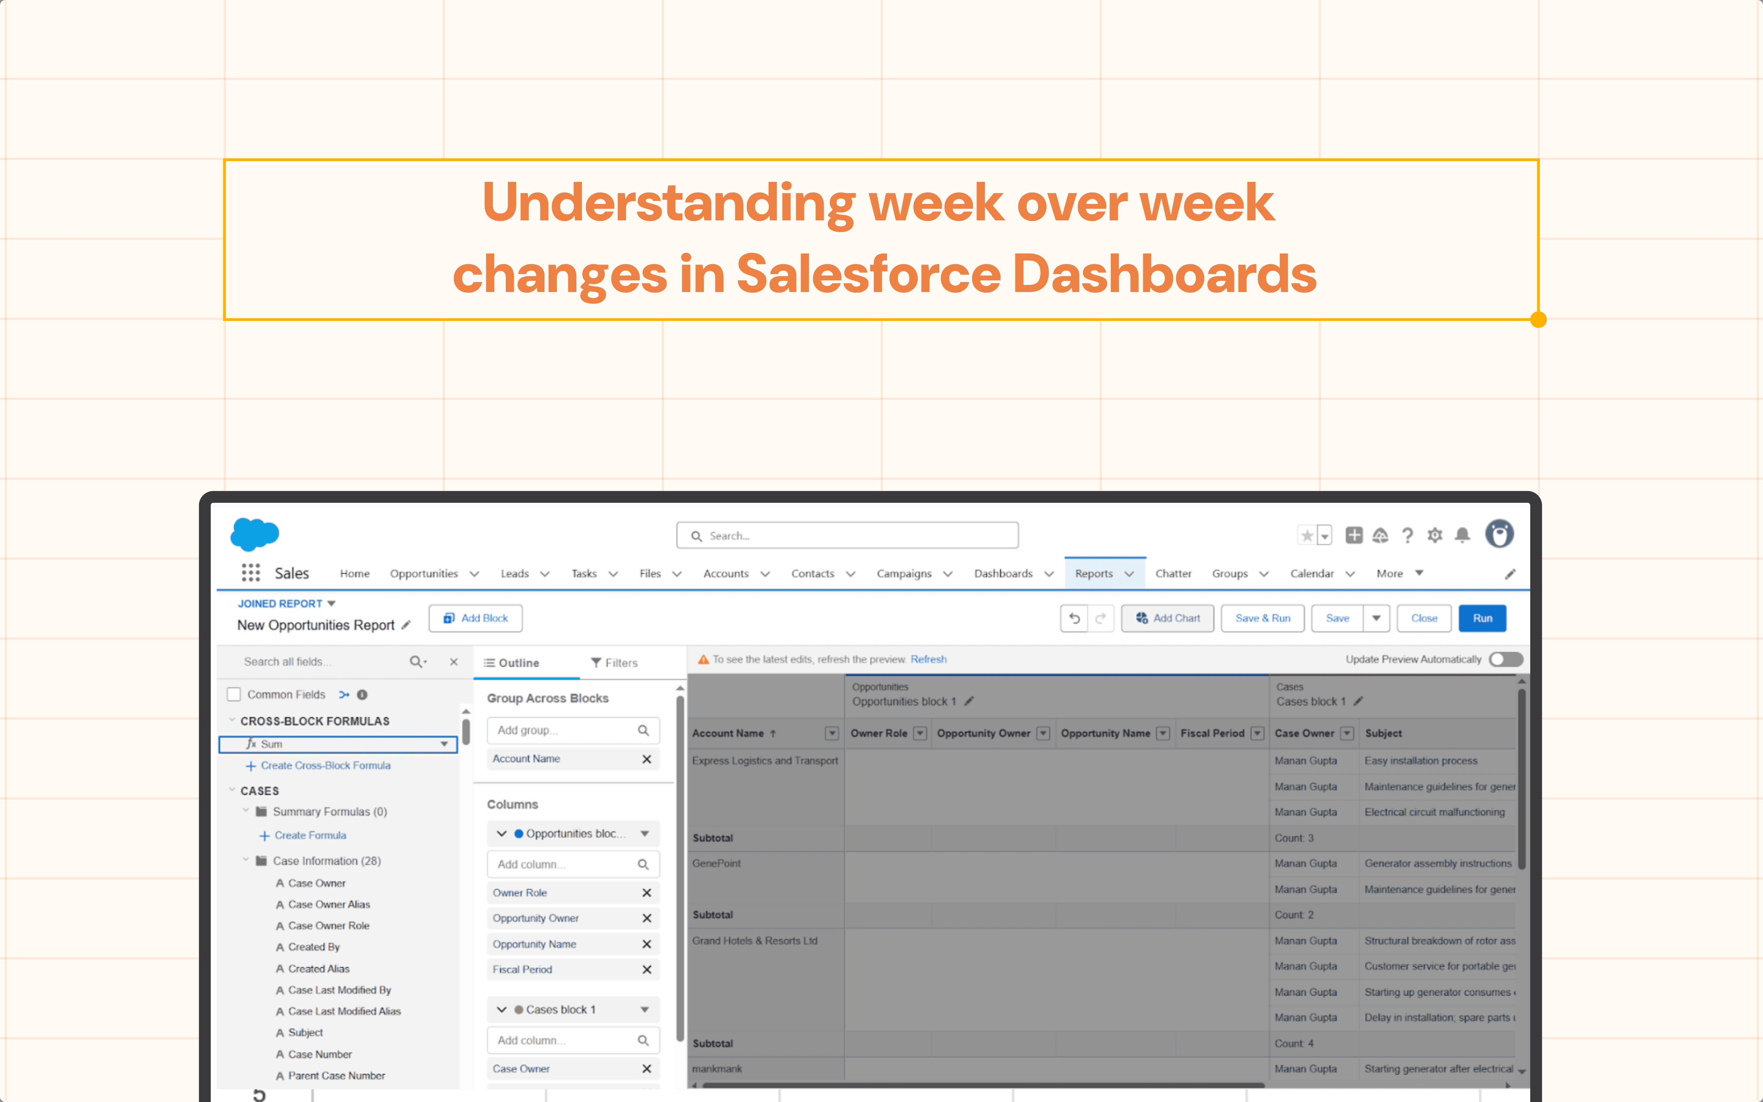1763x1102 pixels.
Task: Rename Cases block 1 with pencil
Action: pyautogui.click(x=1358, y=701)
